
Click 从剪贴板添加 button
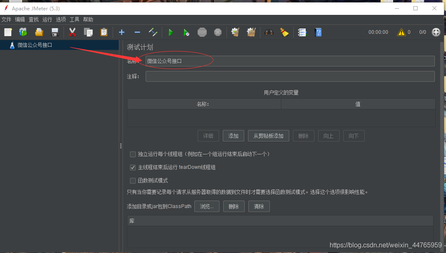point(269,136)
